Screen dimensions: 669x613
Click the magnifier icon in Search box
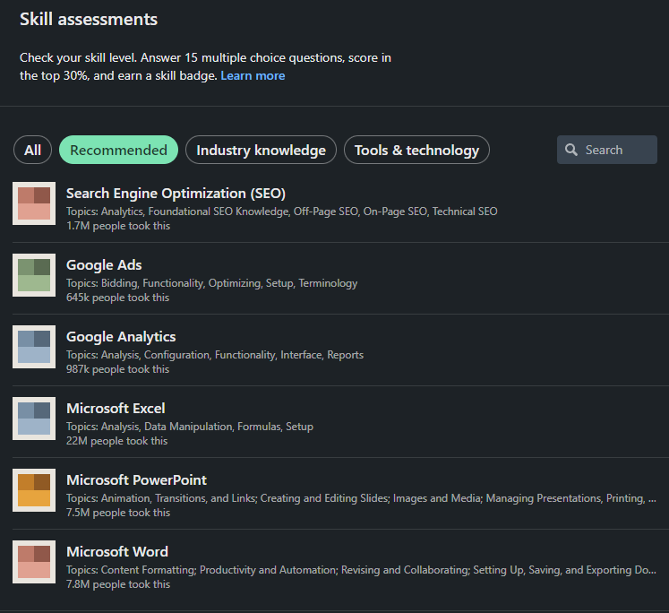tap(570, 150)
